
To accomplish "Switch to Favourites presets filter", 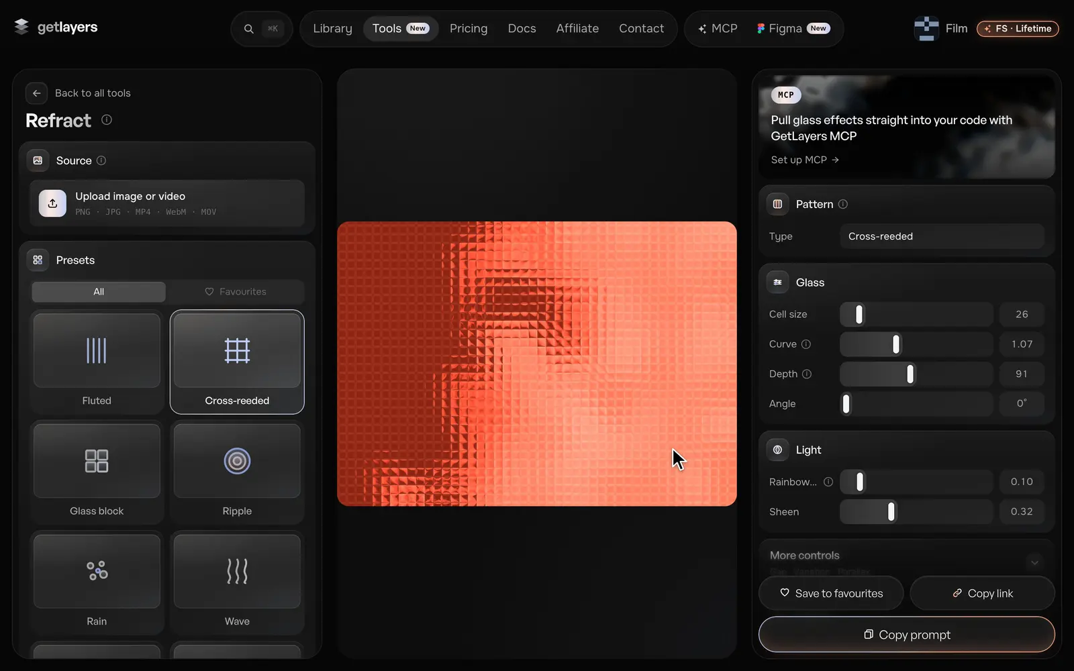I will coord(236,292).
